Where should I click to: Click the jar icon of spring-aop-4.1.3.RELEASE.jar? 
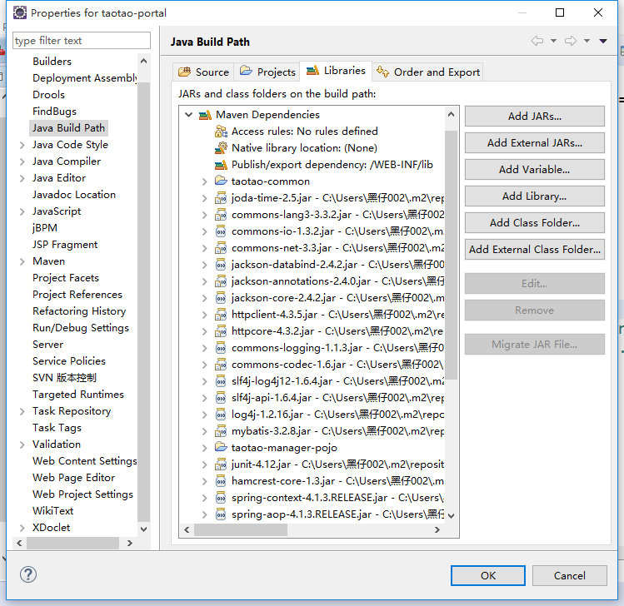click(x=221, y=514)
